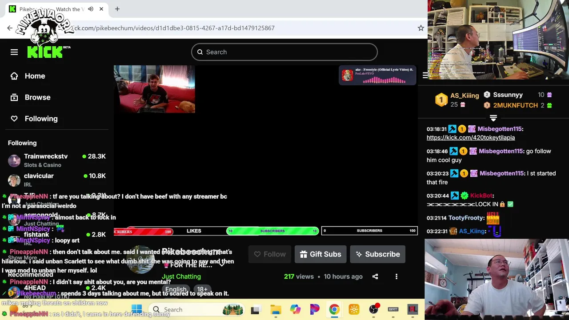
Task: Collapse the gift leaderboard with the arrow
Action: pyautogui.click(x=493, y=118)
